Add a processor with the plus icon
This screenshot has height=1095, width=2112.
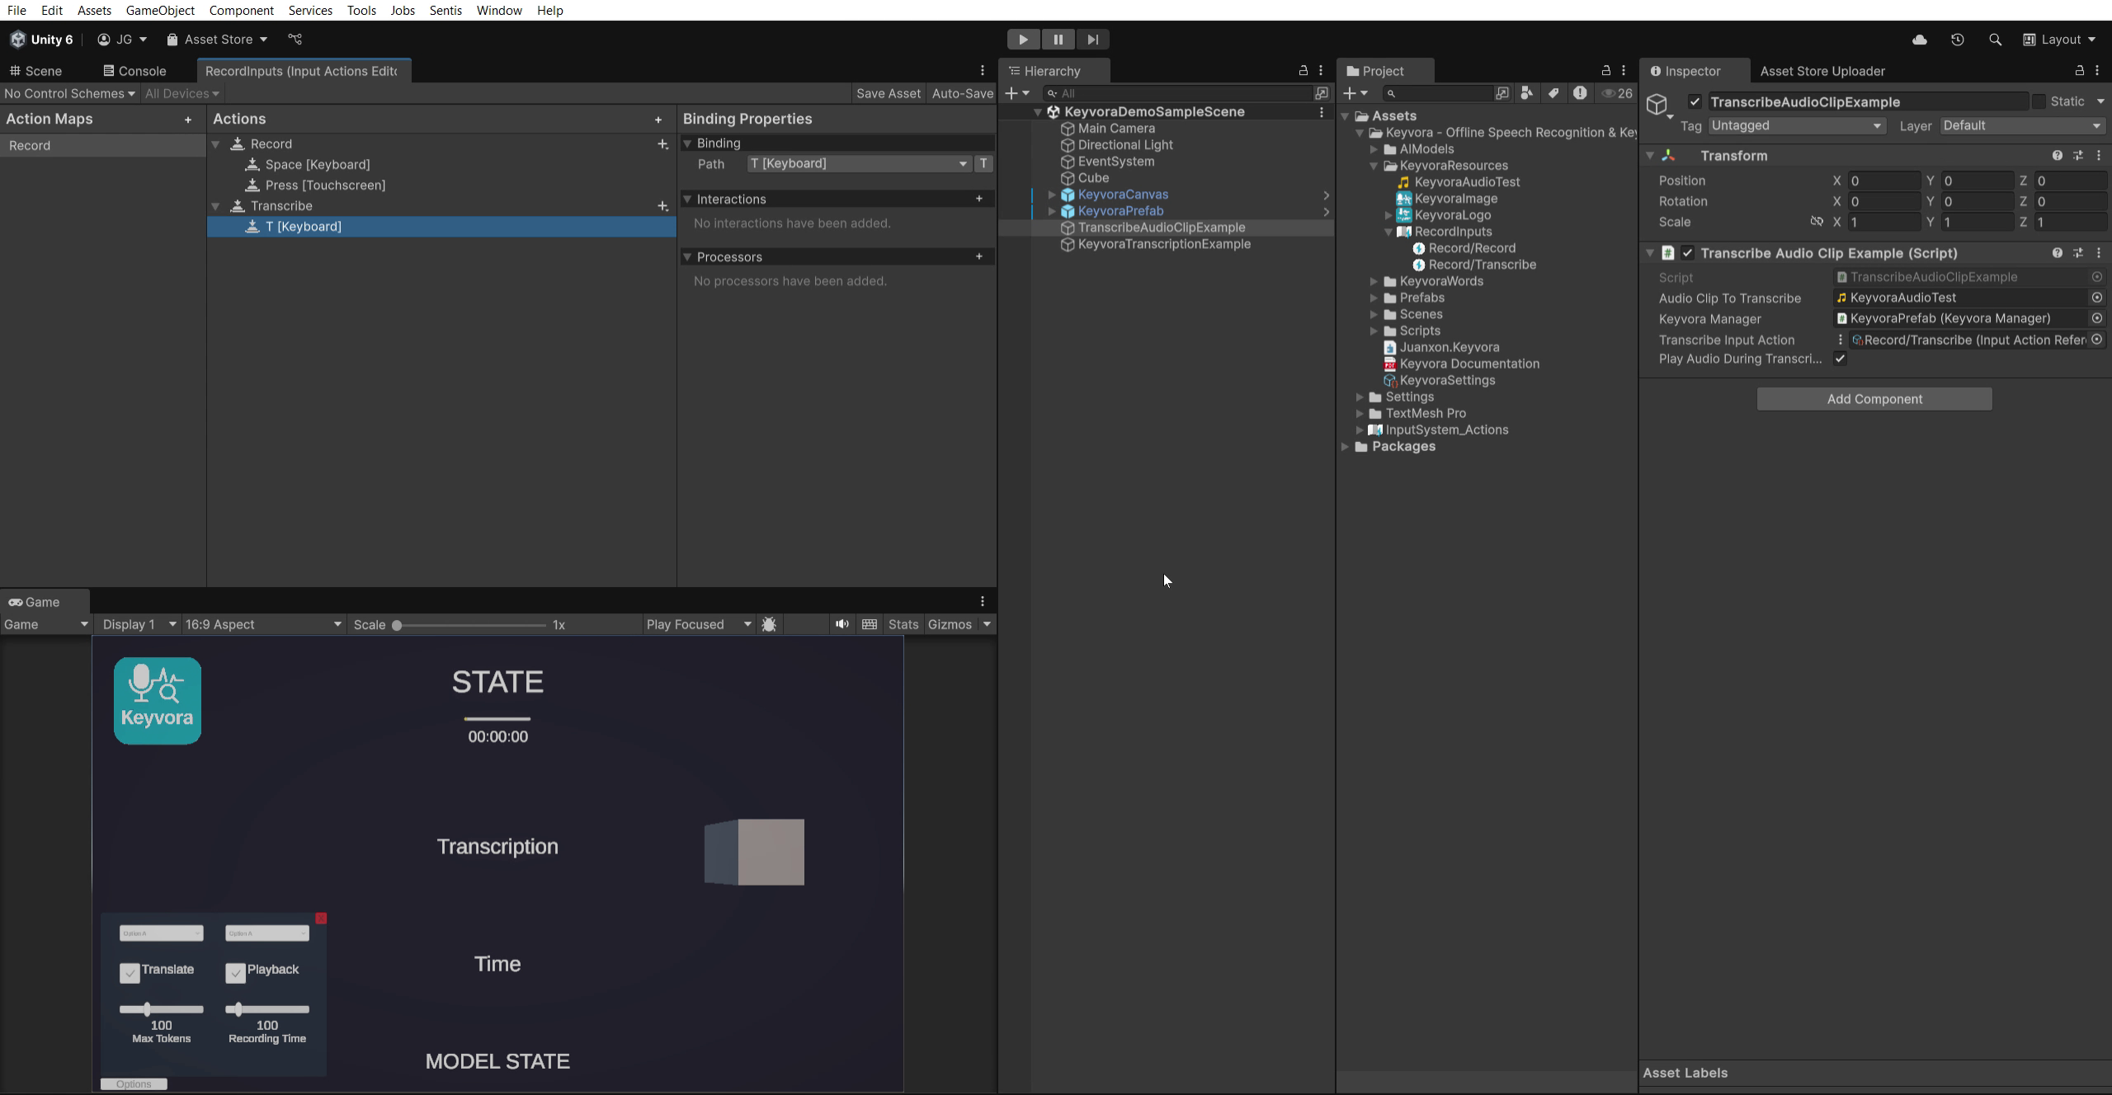tap(979, 256)
